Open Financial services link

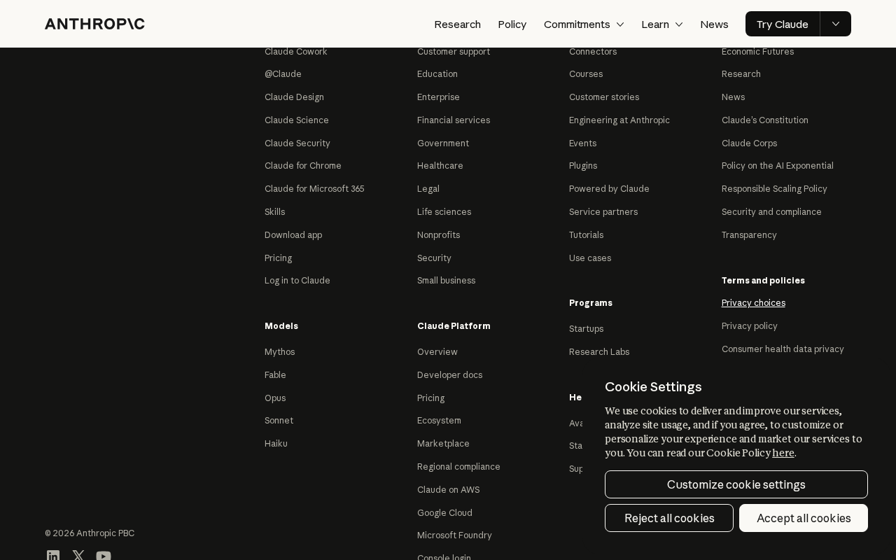(x=454, y=120)
